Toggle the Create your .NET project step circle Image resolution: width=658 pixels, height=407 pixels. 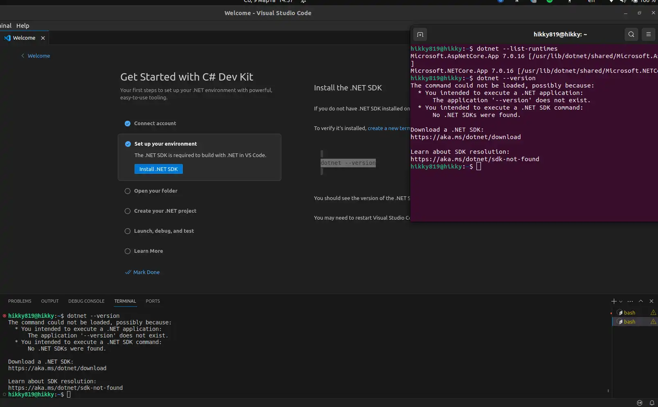click(x=128, y=211)
